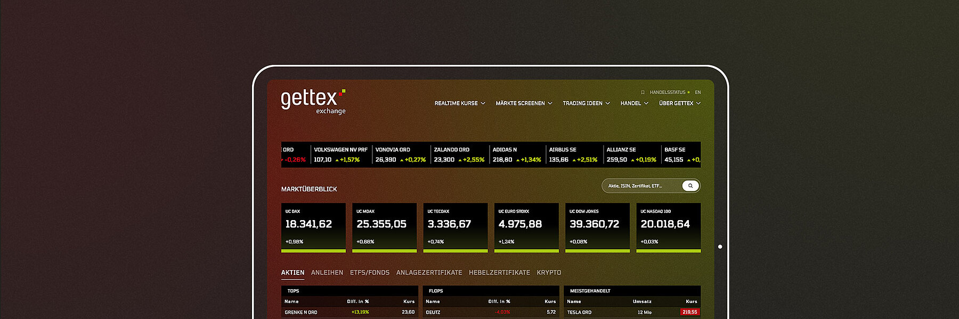
Task: Switch to the Hebelzertifikate tab
Action: 499,273
